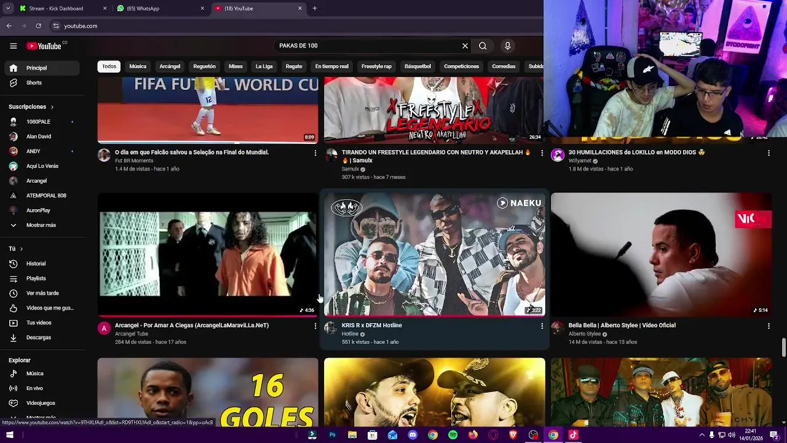
Task: Select the Arcángel filter chip
Action: point(170,66)
